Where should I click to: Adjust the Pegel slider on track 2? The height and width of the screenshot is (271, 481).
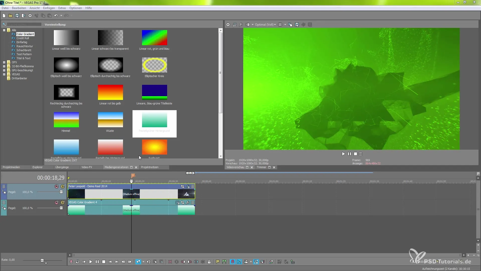coord(61,208)
